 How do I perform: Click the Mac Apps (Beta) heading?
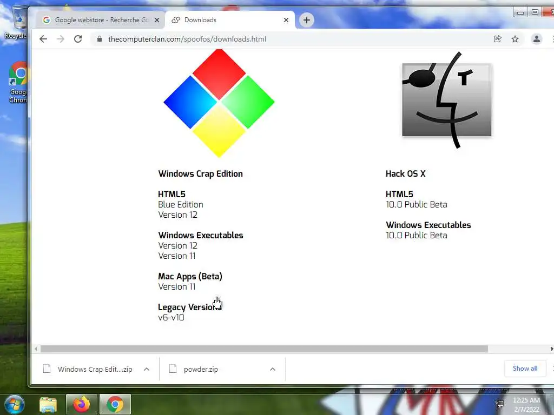(x=190, y=277)
